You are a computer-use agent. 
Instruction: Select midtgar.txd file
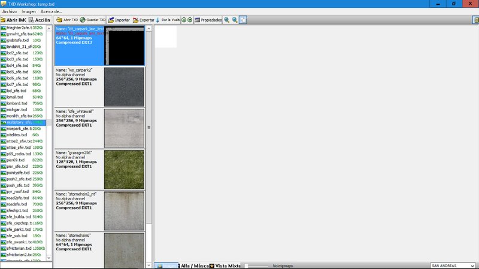coord(23,109)
